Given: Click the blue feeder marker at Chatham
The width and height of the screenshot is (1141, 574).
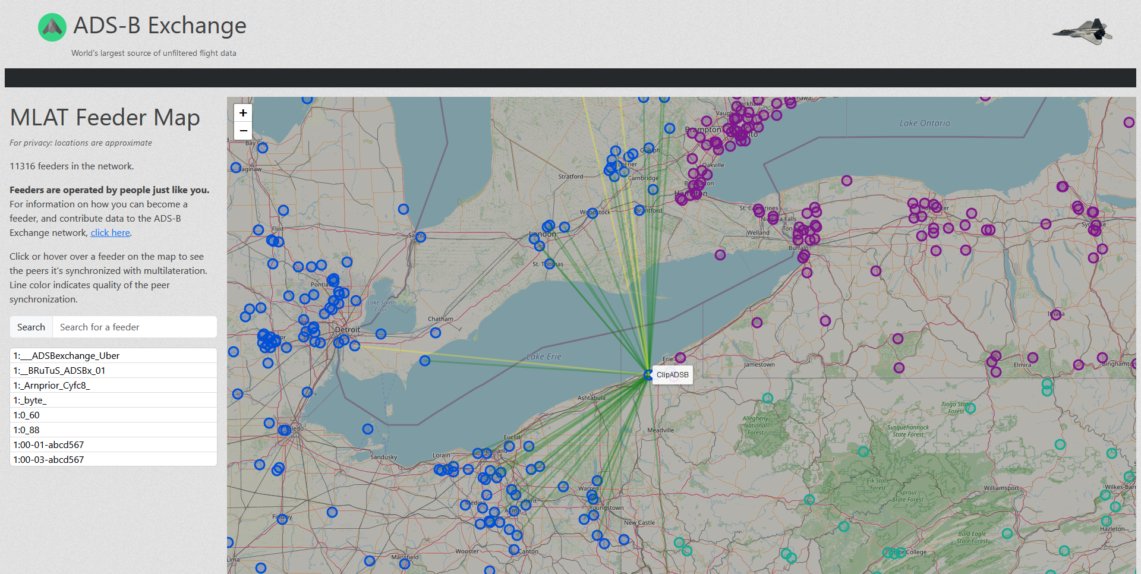Looking at the screenshot, I should point(436,333).
